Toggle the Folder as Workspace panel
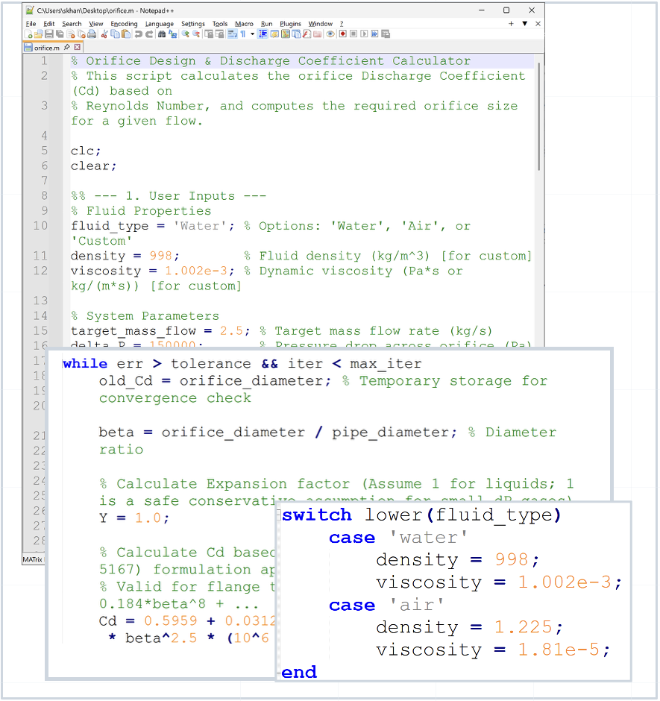 coord(318,34)
